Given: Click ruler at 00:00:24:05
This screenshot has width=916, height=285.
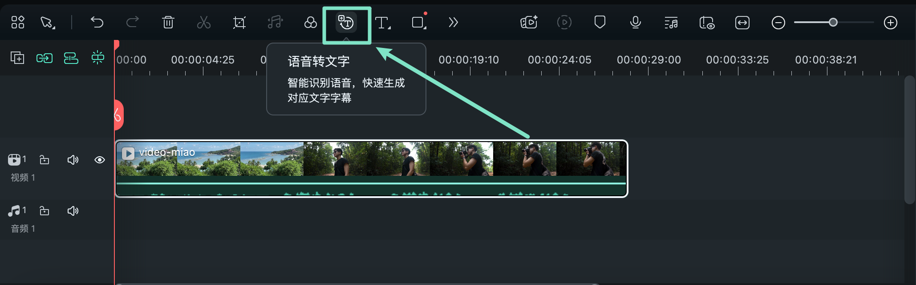Looking at the screenshot, I should (x=559, y=59).
